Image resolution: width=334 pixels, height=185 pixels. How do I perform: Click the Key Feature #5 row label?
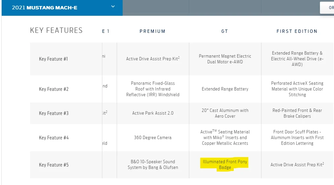coord(54,165)
